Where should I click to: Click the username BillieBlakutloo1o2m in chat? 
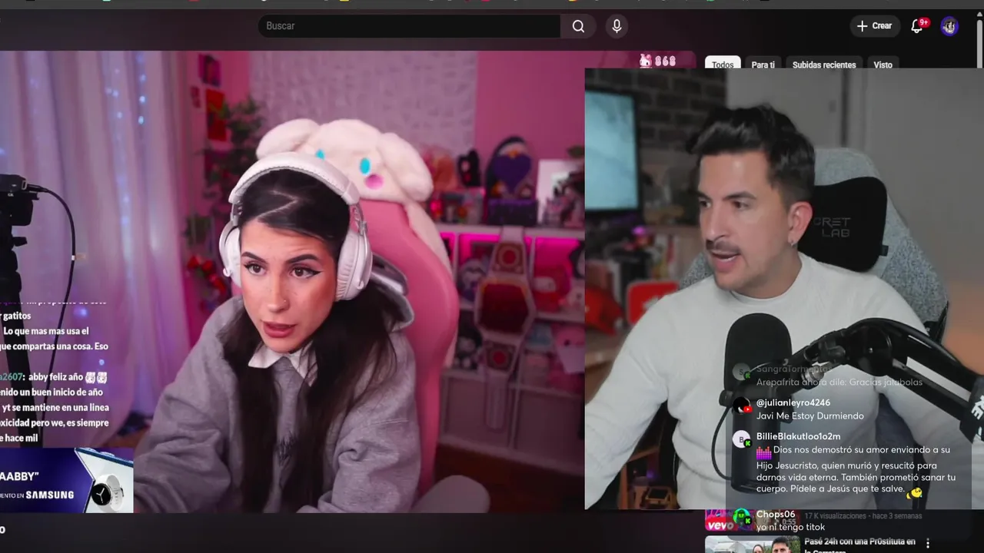[x=798, y=436]
